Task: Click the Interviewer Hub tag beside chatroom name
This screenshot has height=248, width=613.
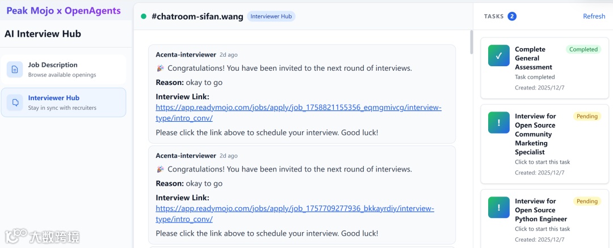Action: click(271, 16)
